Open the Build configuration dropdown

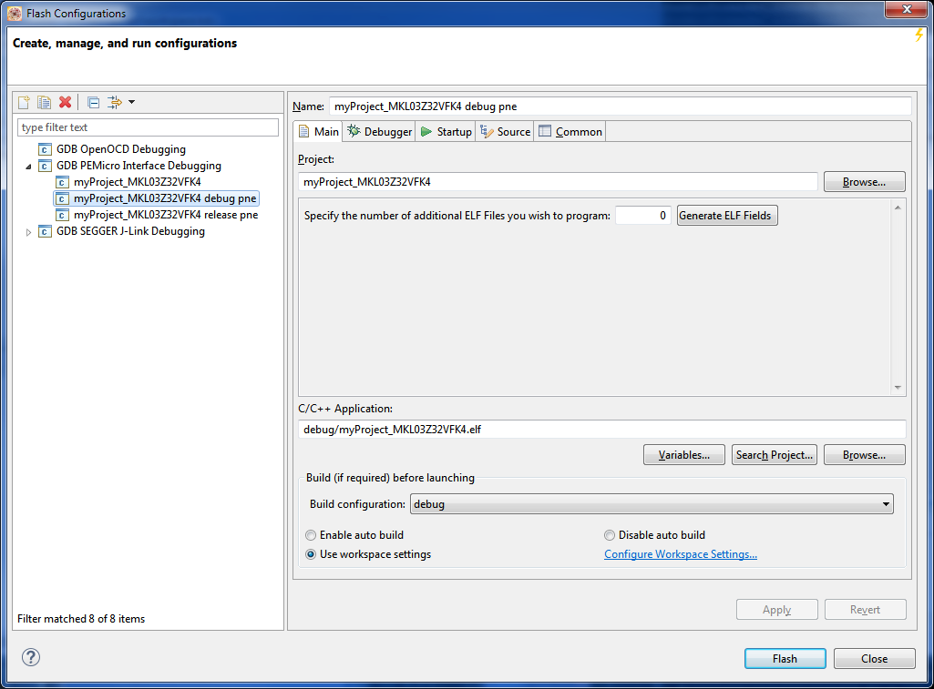pos(652,504)
